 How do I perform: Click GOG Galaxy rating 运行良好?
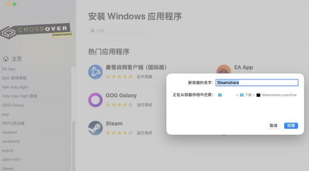pyautogui.click(x=129, y=105)
